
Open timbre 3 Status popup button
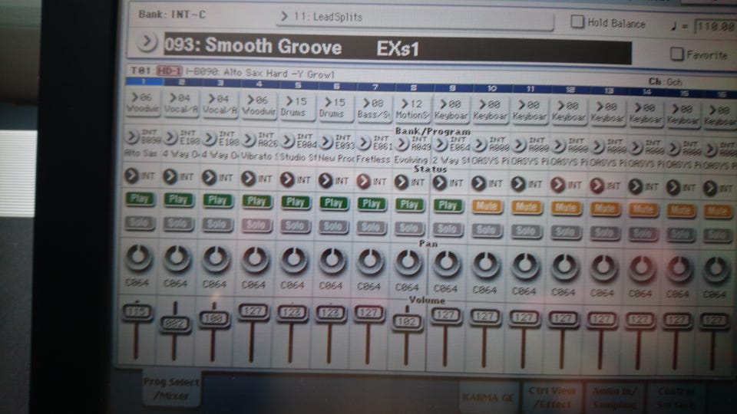tap(209, 177)
